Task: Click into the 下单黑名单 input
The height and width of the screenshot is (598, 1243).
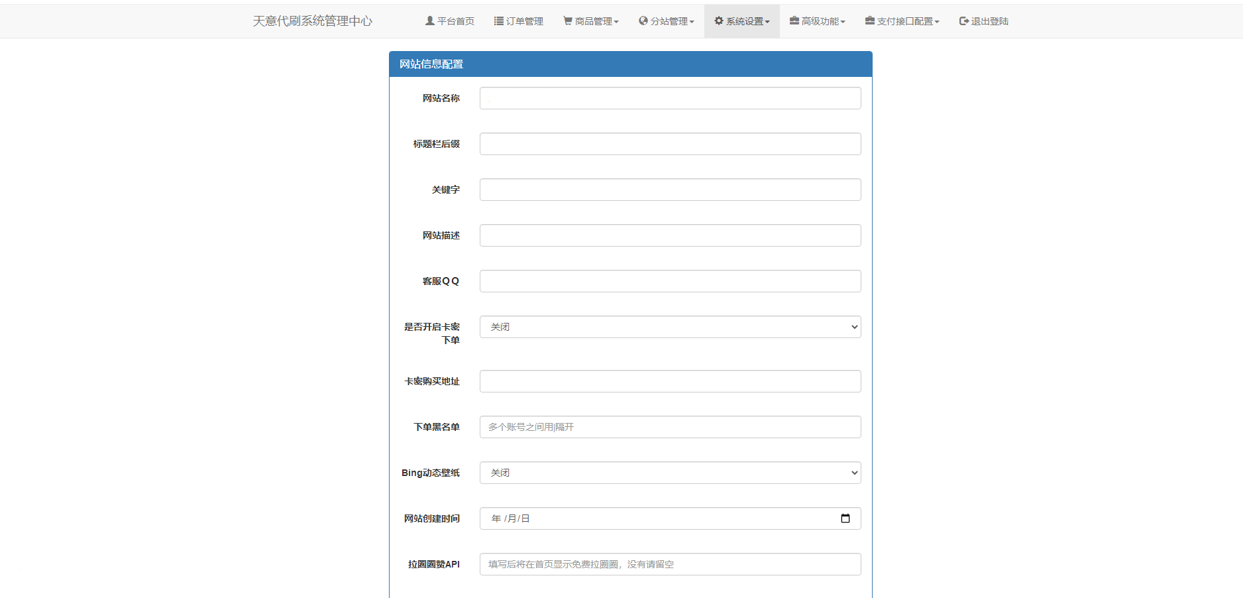Action: [669, 427]
